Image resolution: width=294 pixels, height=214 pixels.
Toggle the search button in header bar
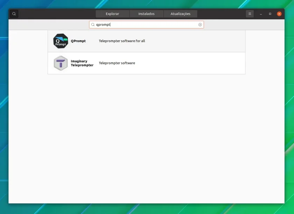click(x=14, y=14)
